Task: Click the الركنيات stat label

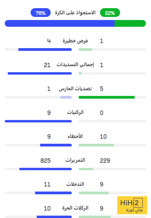Action: [x=75, y=112]
